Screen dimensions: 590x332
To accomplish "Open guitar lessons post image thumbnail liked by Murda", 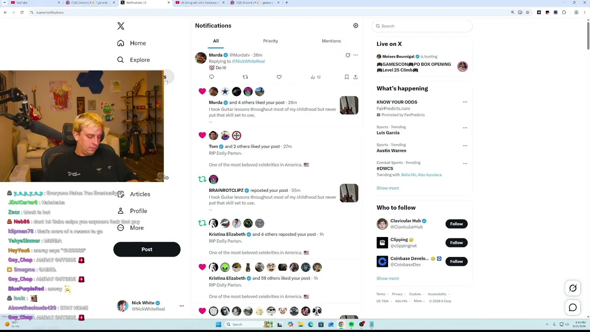I will pyautogui.click(x=349, y=105).
